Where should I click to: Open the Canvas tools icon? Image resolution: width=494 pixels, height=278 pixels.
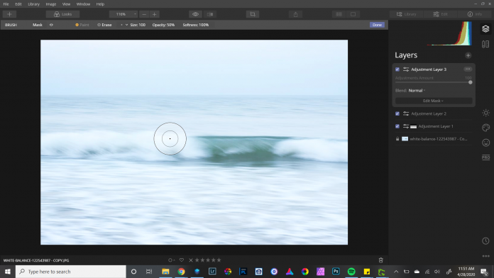485,44
